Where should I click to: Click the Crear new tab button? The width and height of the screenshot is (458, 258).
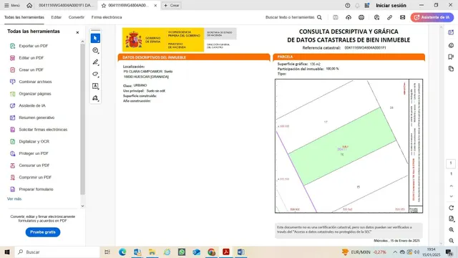(x=172, y=5)
